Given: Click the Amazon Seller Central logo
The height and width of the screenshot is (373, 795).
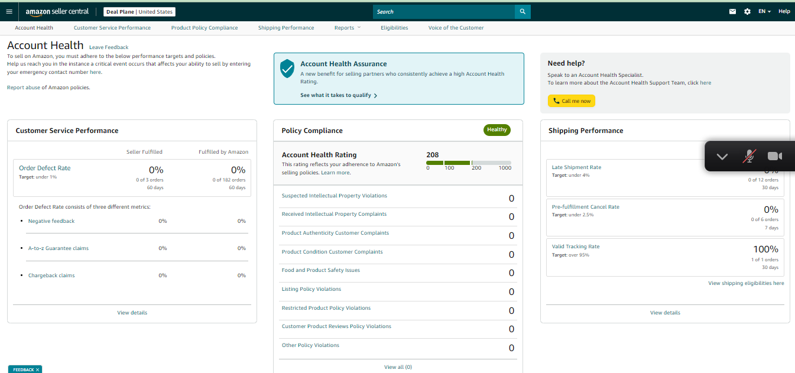Looking at the screenshot, I should point(57,12).
